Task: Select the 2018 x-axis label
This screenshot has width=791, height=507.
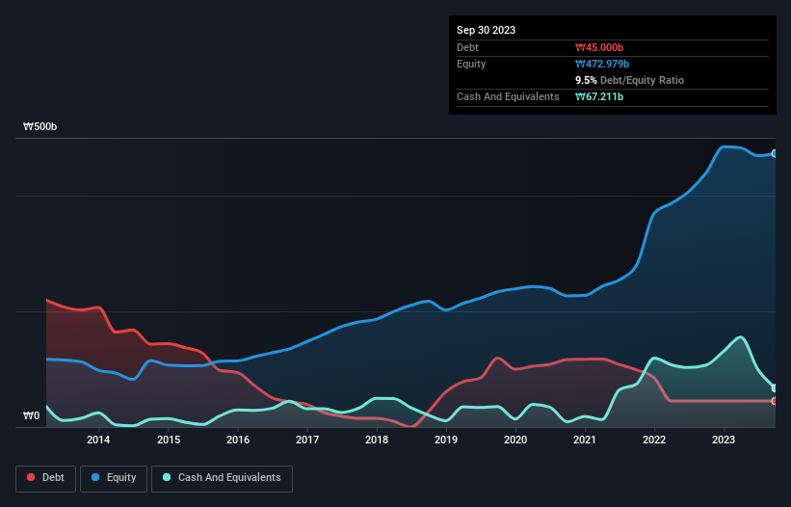Action: click(377, 440)
